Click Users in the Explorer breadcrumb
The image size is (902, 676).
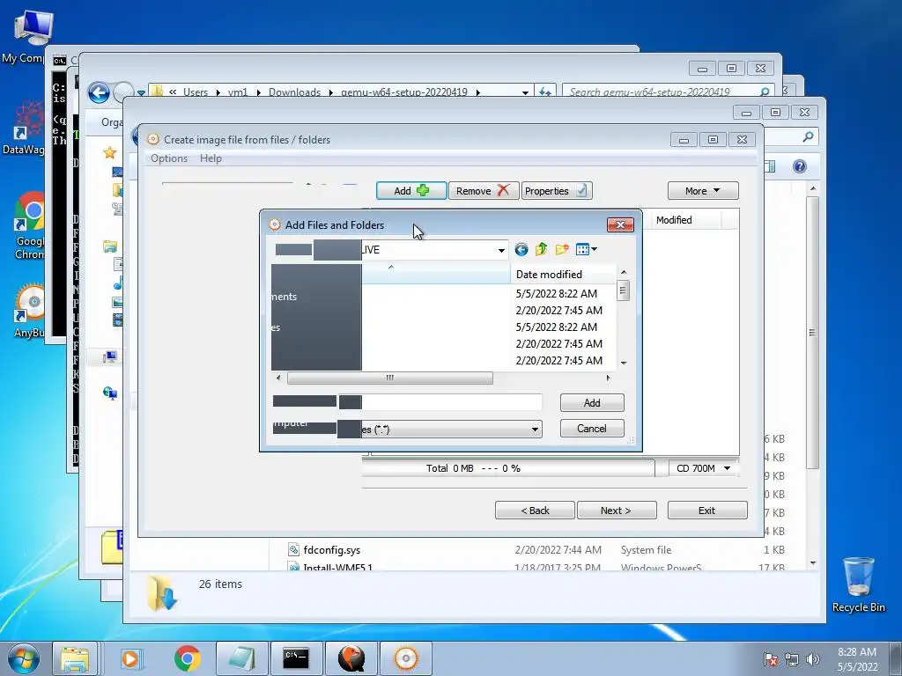196,92
